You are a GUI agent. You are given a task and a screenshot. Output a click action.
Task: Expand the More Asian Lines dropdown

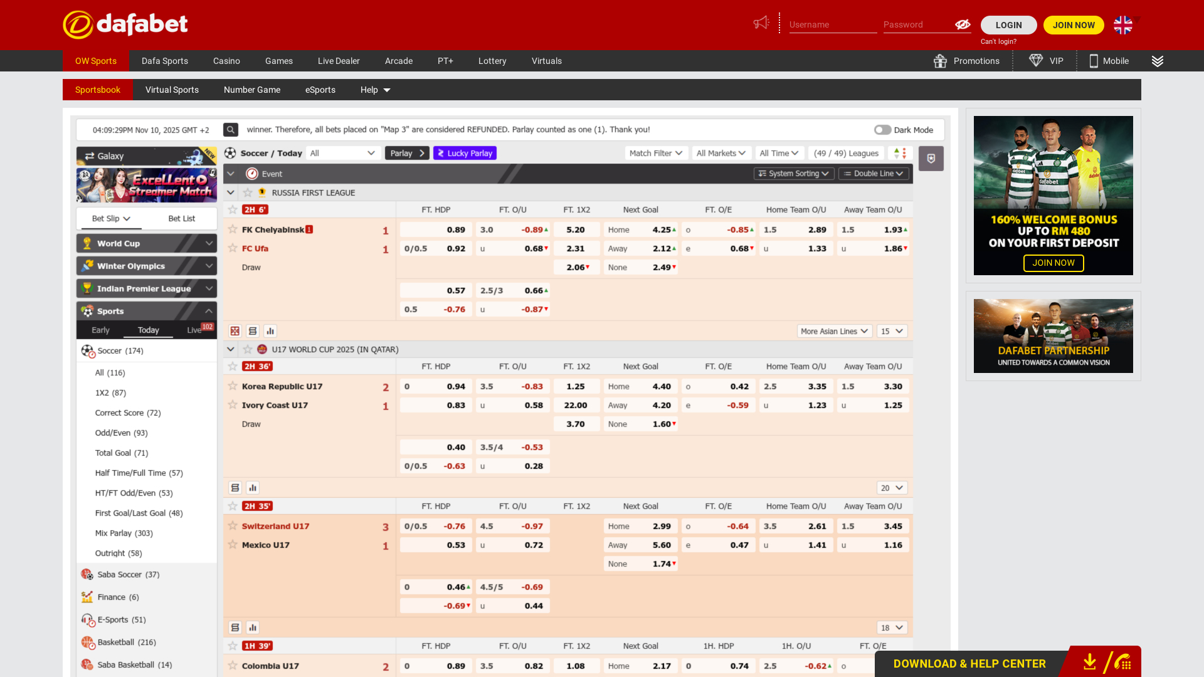click(834, 331)
